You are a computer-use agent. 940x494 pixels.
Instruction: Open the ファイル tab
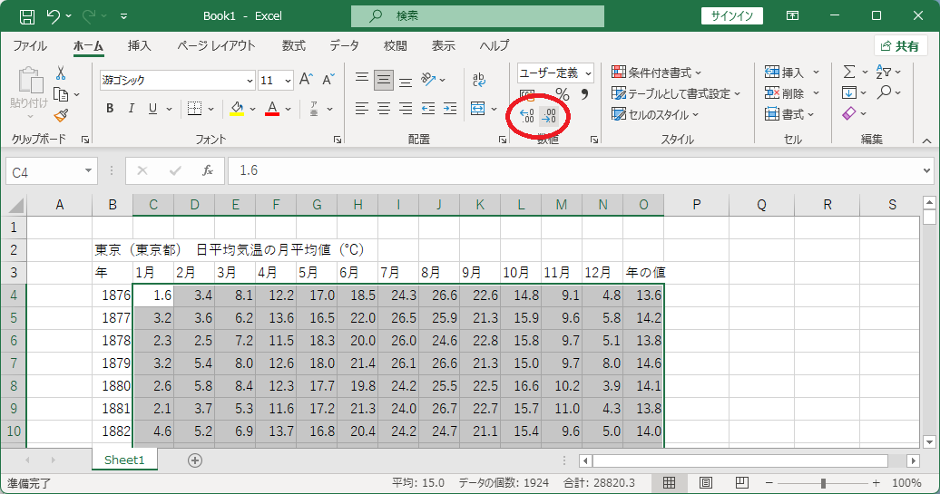[30, 45]
